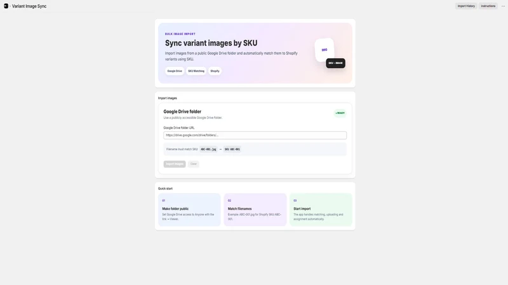This screenshot has height=285, width=508.
Task: Click the Quick start section label
Action: pos(165,188)
